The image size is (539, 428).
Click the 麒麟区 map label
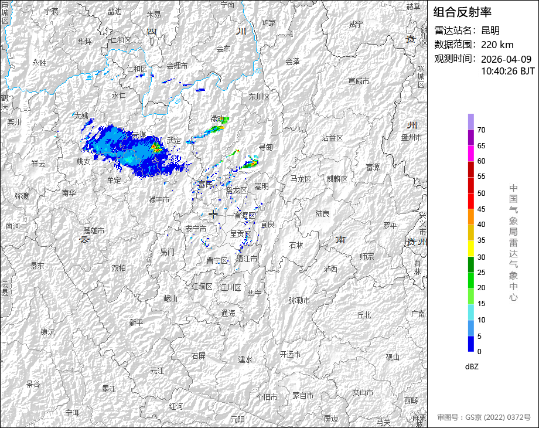tap(337, 179)
